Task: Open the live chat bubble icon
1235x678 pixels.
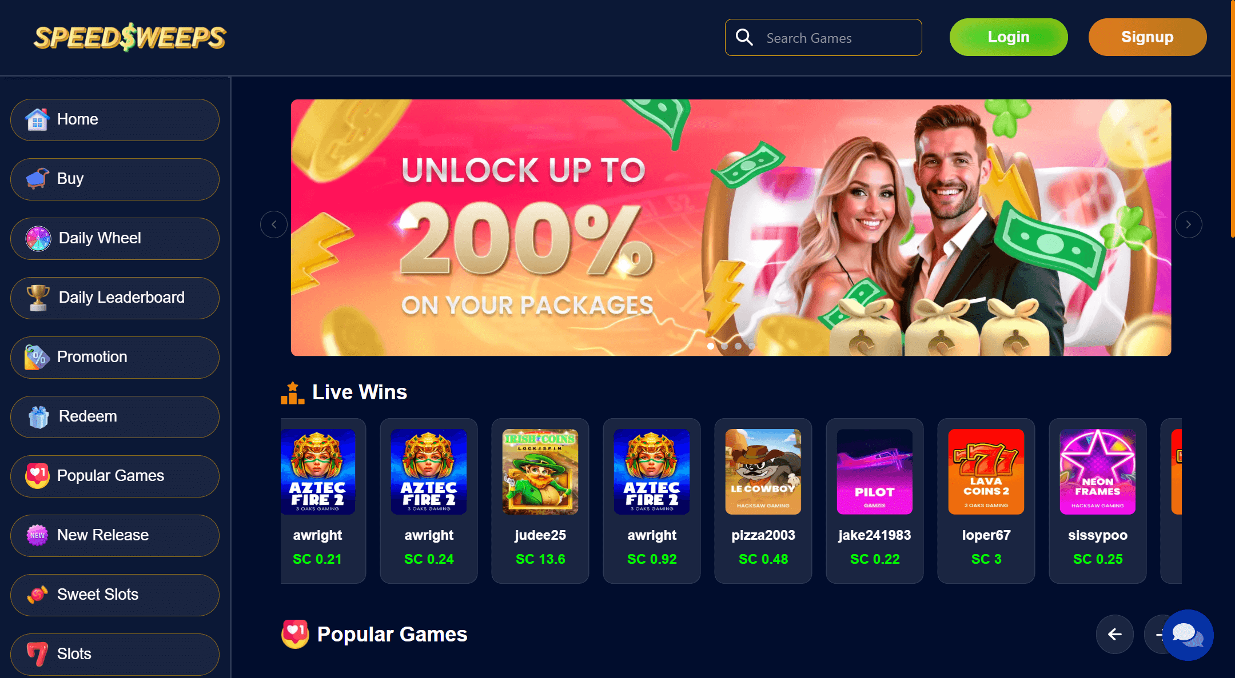Action: 1188,635
